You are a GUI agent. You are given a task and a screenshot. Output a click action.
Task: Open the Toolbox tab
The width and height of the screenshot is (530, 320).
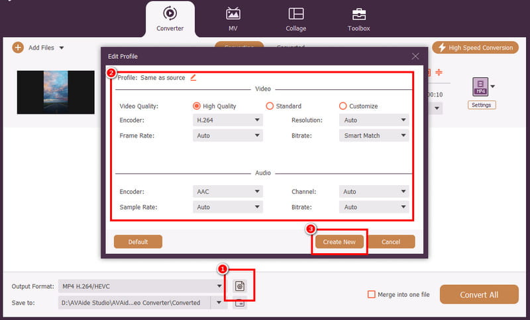point(358,19)
